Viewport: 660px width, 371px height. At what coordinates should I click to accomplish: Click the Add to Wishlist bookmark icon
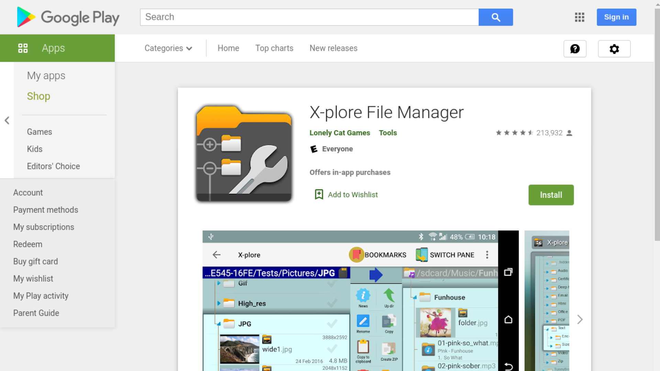point(319,194)
